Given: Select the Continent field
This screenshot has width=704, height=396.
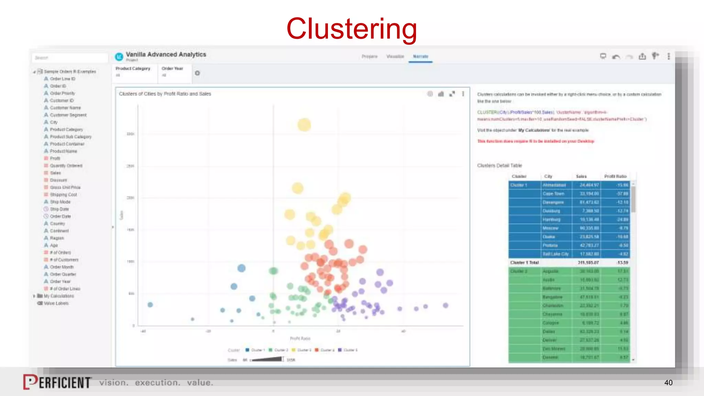Looking at the screenshot, I should click(59, 230).
